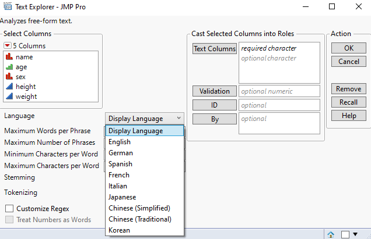Enable the Customize Regex checkbox
Screen dimensions: 371x239
(9, 208)
